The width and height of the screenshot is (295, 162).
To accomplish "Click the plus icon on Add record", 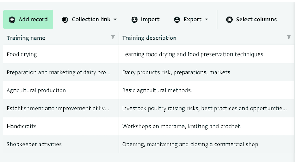I will click(x=12, y=19).
